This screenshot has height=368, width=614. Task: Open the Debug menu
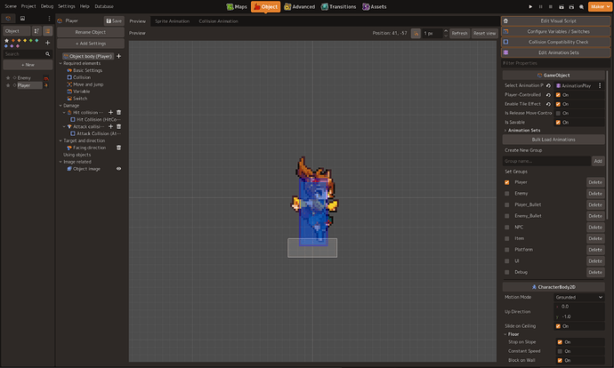[47, 6]
